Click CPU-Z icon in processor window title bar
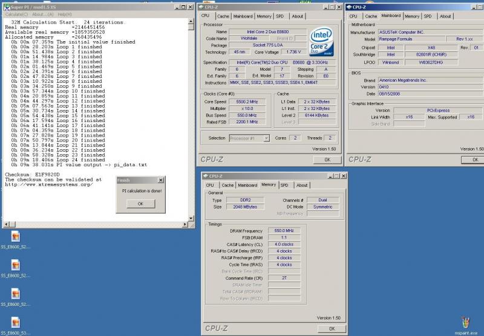Image resolution: width=484 pixels, height=336 pixels. tap(201, 7)
